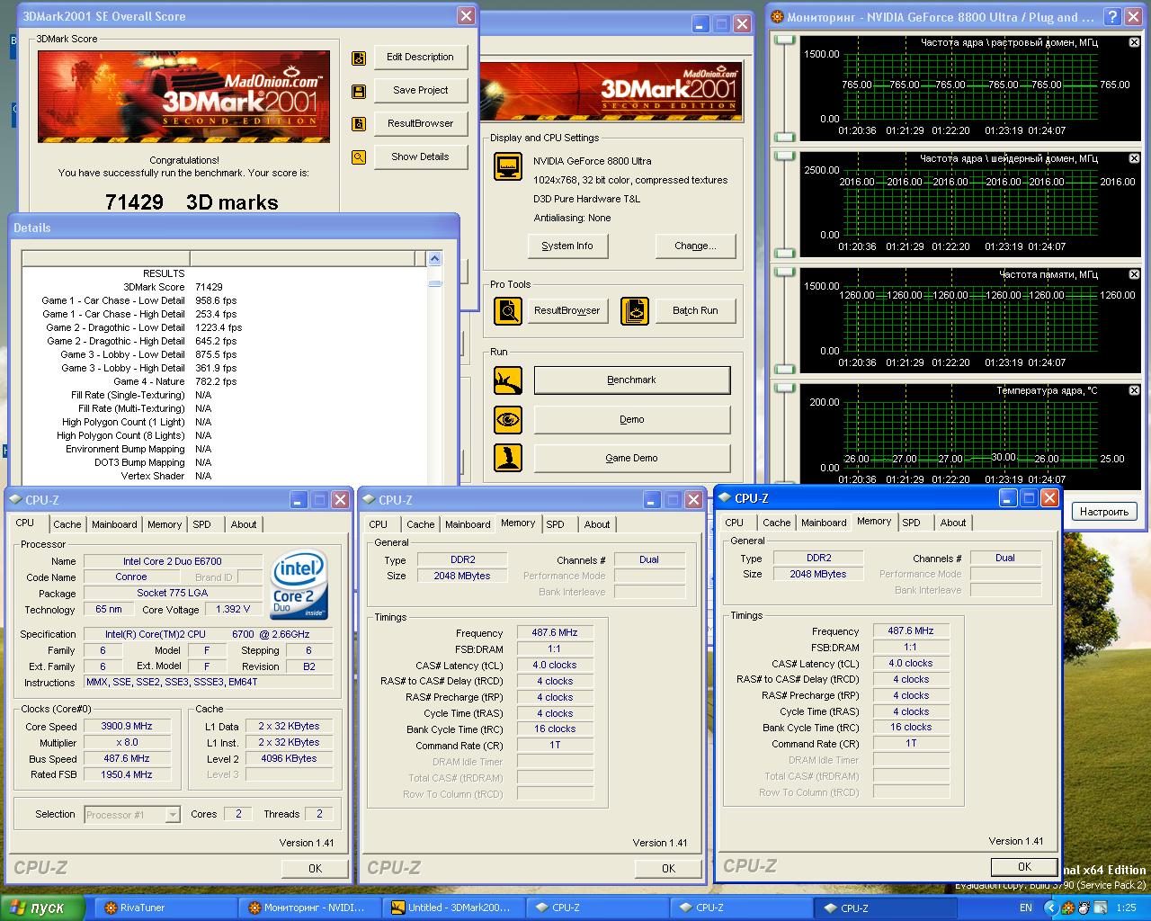The width and height of the screenshot is (1151, 921).
Task: Click the icon beside ResultBrowser in the Overall Score window
Action: pyautogui.click(x=359, y=124)
